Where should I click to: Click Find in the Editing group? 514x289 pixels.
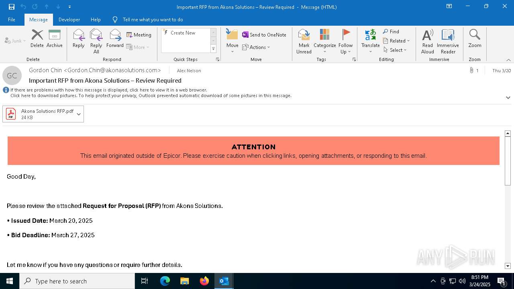pyautogui.click(x=391, y=32)
